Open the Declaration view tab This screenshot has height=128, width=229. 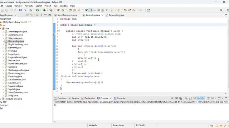(88, 98)
